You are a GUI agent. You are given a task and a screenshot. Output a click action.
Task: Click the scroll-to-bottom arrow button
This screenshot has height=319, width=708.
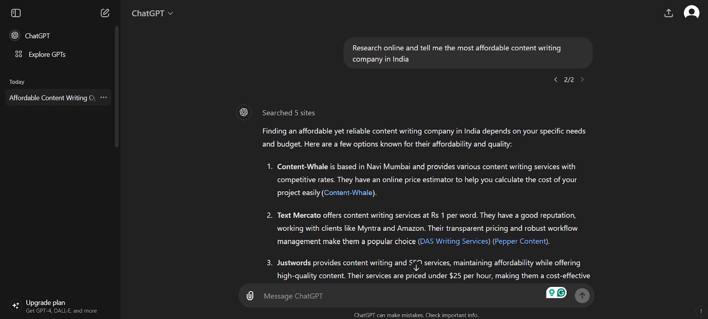coord(416,268)
